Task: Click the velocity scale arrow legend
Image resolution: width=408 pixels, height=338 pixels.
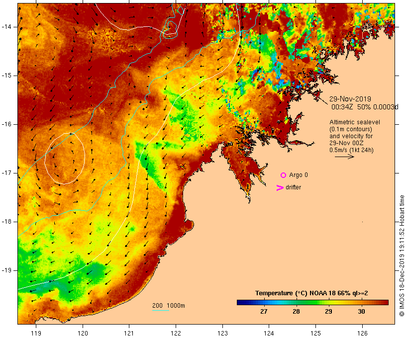Action: 344,157
